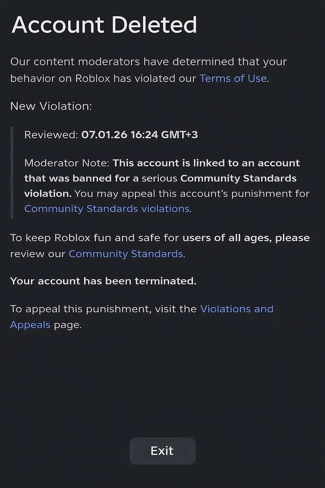This screenshot has height=488, width=325.
Task: Open the Community Standards page
Action: 125,254
